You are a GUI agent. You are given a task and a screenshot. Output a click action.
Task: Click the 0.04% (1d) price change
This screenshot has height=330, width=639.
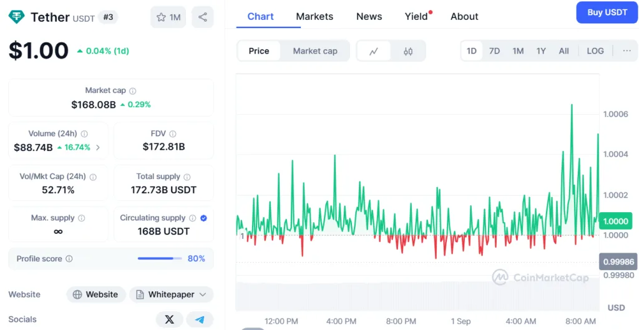pyautogui.click(x=103, y=51)
